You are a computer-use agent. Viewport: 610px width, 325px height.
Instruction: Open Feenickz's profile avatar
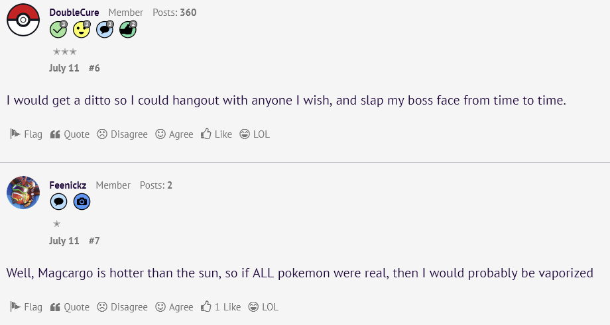pyautogui.click(x=23, y=193)
